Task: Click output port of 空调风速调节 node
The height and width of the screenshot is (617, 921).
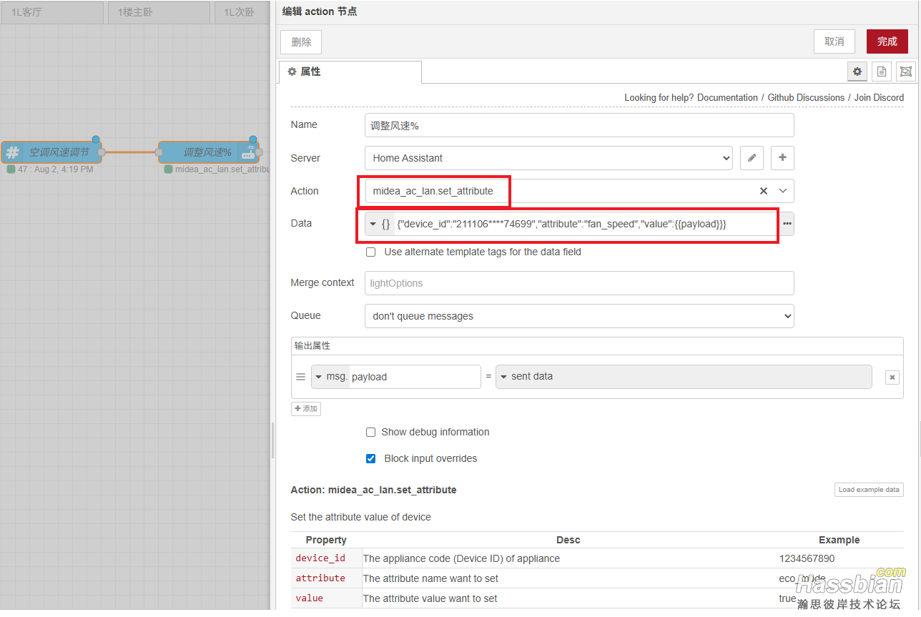Action: [102, 152]
